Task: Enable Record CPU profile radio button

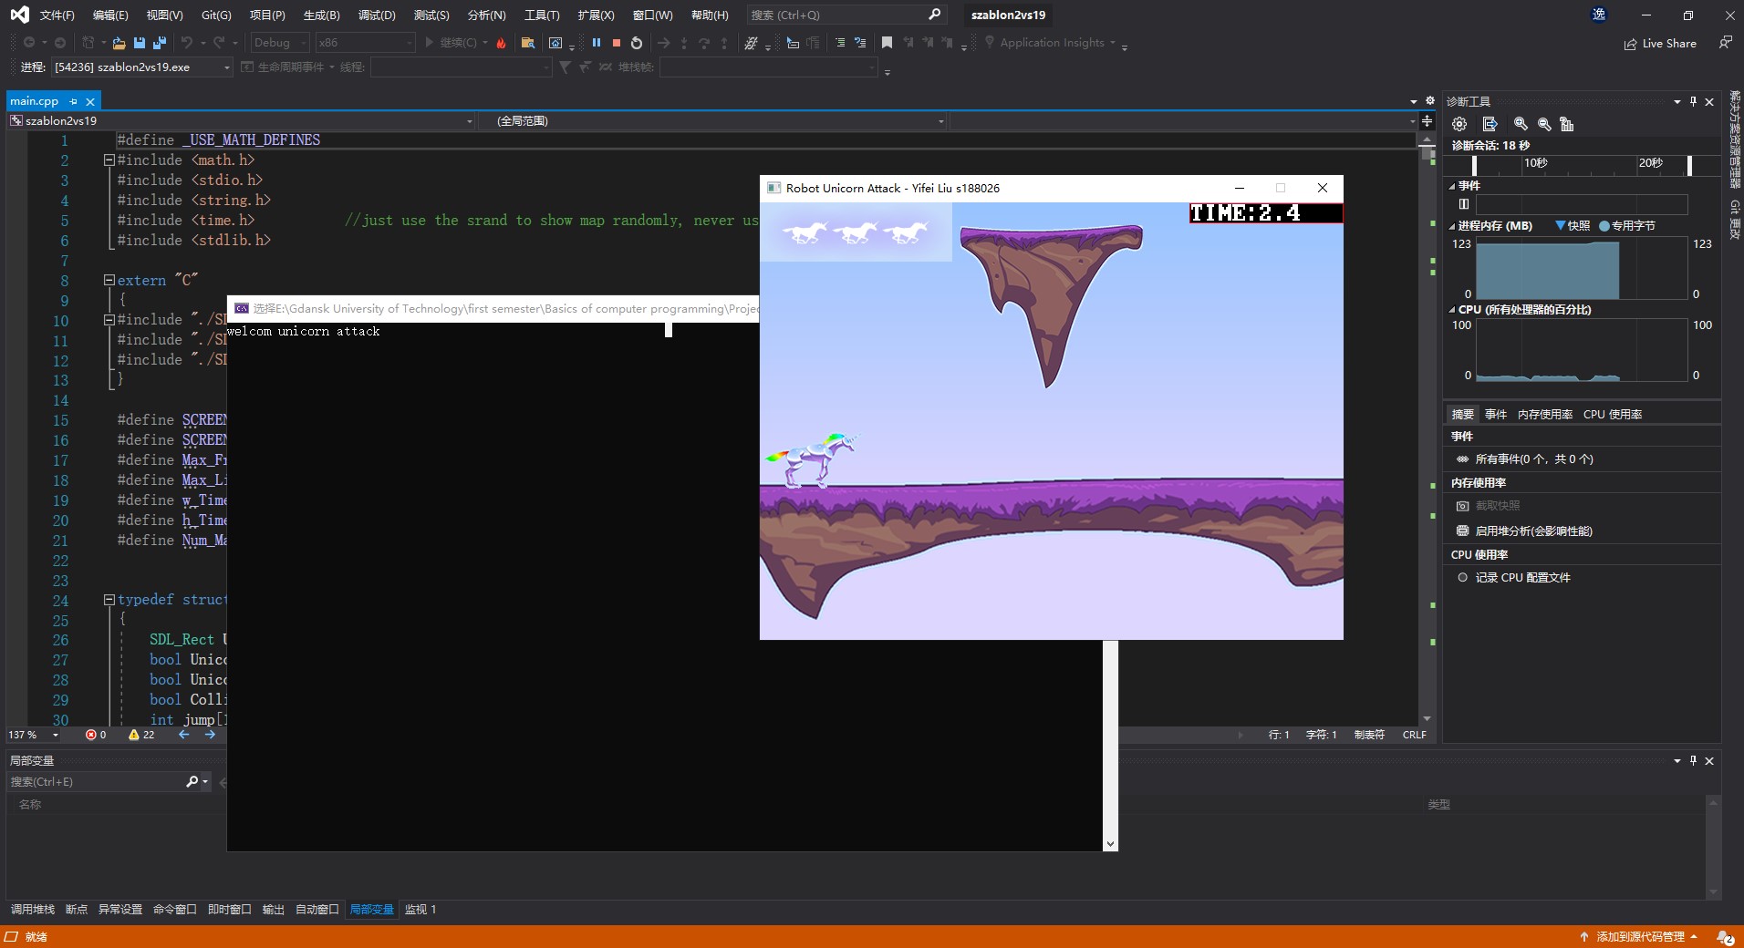Action: tap(1463, 577)
